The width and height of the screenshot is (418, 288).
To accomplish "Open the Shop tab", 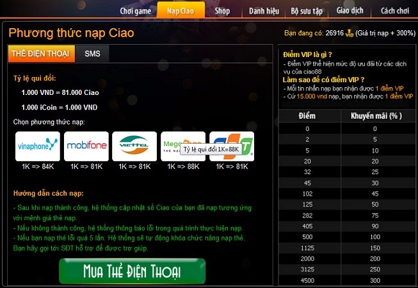I will tap(222, 11).
